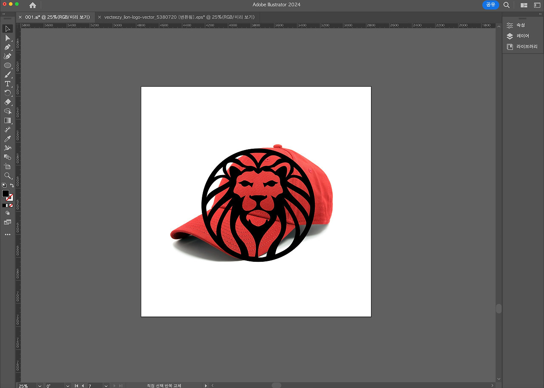Select the Shape Builder tool
Screen dimensions: 544x388
(7, 111)
